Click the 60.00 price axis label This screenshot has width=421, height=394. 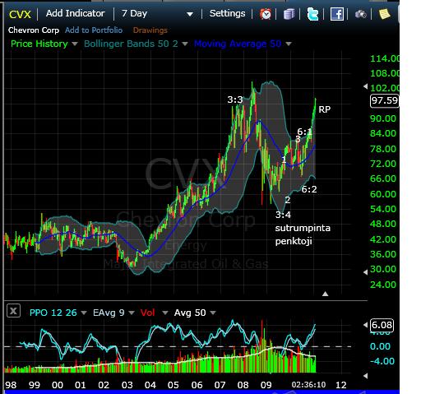point(383,194)
